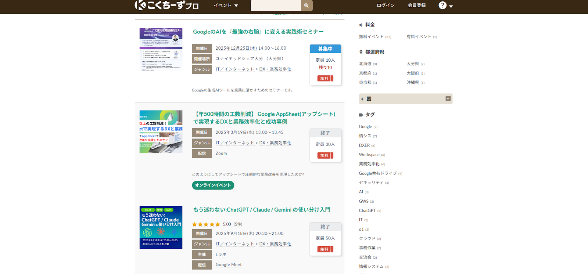
Task: Select the 交流会 tag
Action: click(368, 257)
